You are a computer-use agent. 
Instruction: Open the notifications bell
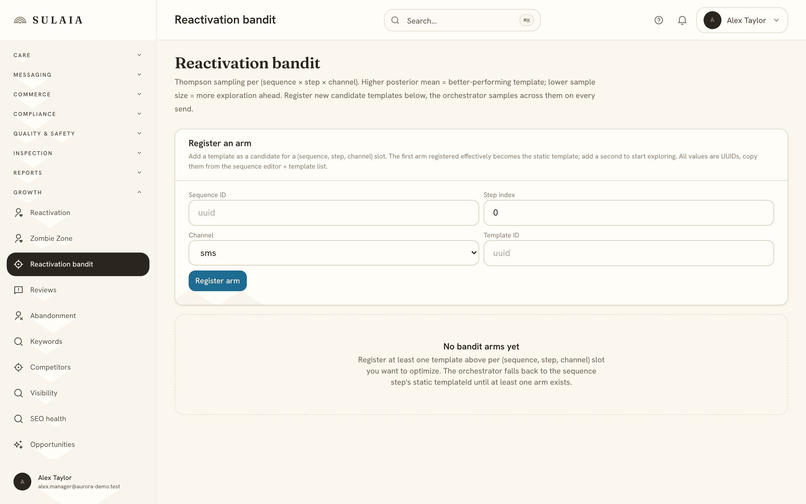click(x=682, y=20)
